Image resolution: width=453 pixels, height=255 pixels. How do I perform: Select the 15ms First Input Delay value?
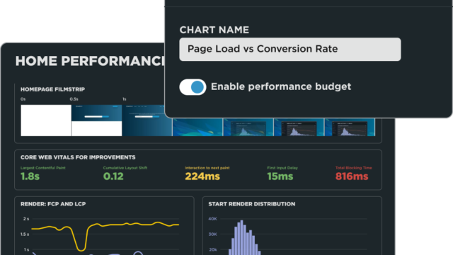(x=280, y=176)
